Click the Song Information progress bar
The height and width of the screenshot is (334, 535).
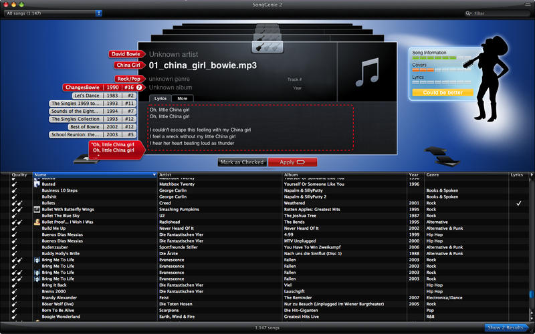click(x=441, y=58)
